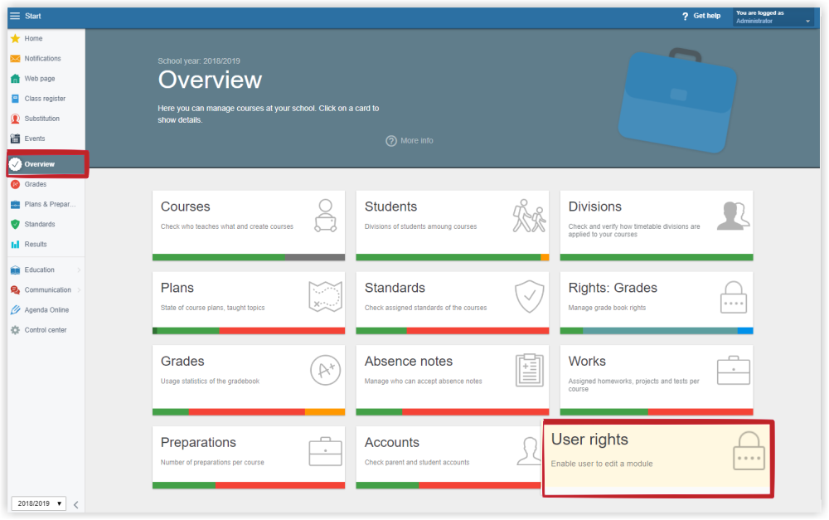
Task: Click the Courses card progress bar
Action: point(249,257)
